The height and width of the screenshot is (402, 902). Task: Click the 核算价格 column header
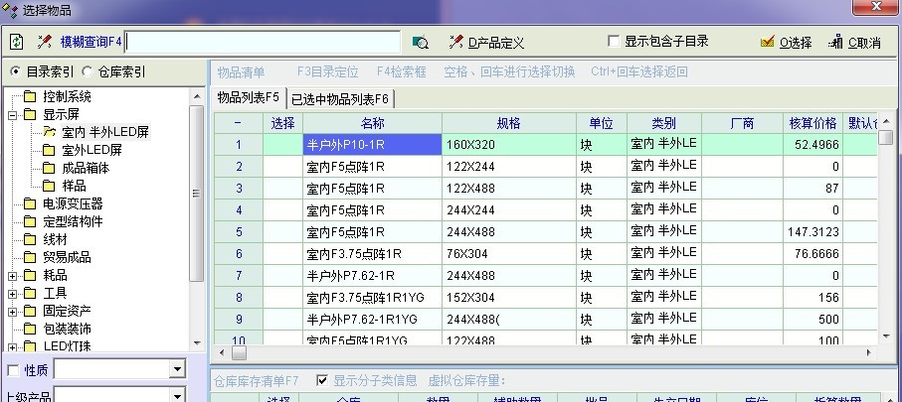812,123
